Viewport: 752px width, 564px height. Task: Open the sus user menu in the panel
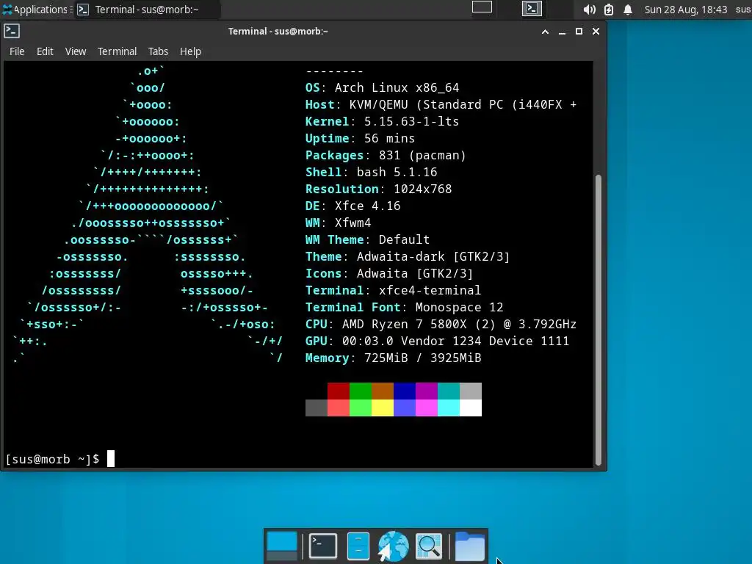(743, 10)
